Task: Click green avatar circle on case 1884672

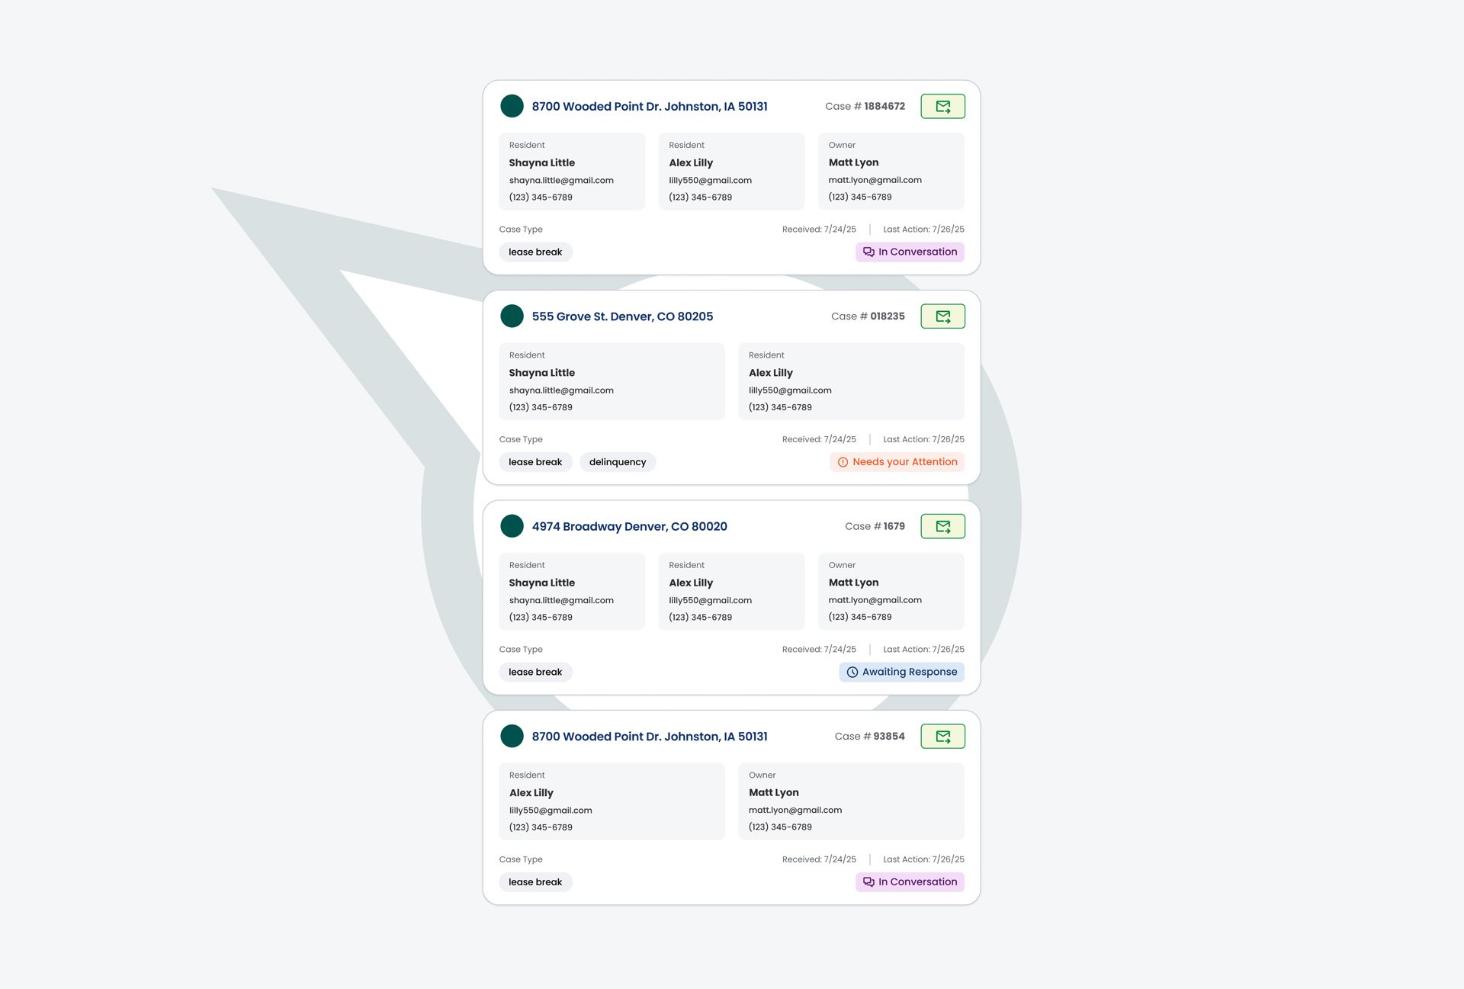Action: [512, 106]
